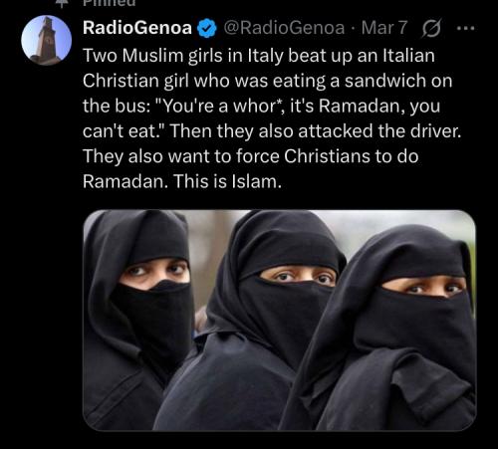This screenshot has height=449, width=498.
Task: Visit the @RadioGenoa handle link
Action: tap(284, 28)
